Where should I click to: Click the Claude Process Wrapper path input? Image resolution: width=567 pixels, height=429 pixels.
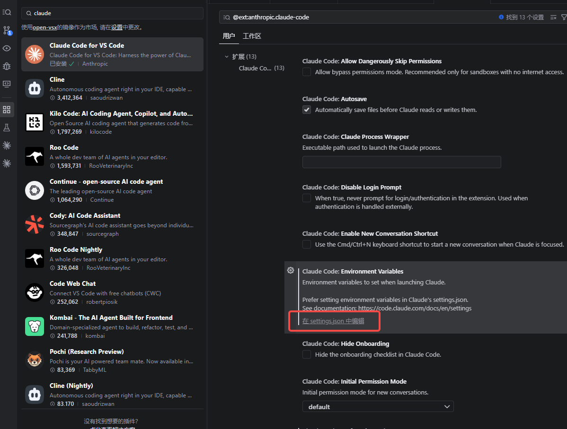point(402,162)
